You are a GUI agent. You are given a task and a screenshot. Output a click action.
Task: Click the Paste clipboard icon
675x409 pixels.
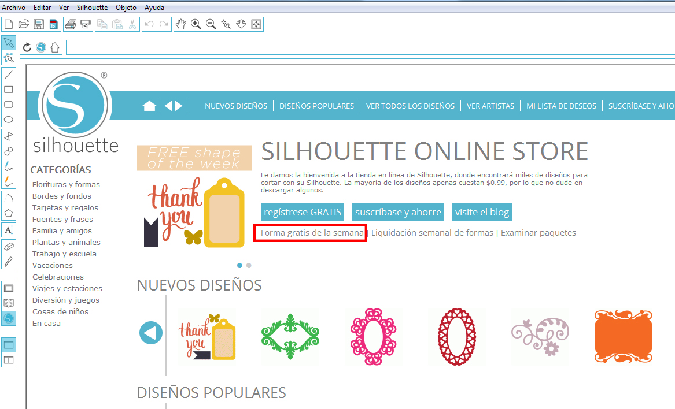pos(117,24)
